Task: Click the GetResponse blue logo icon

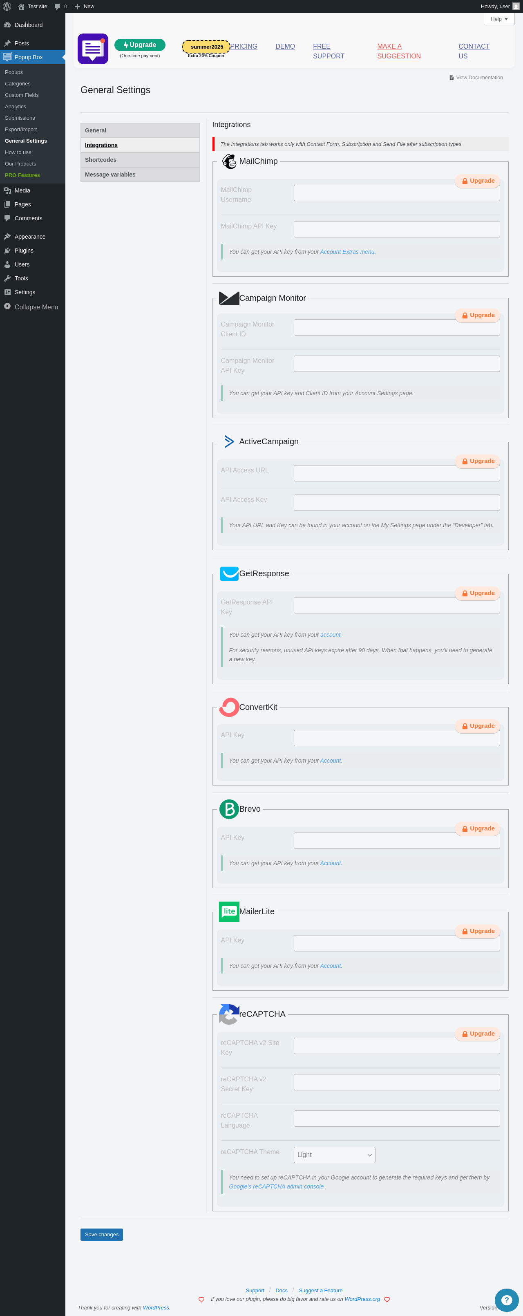Action: [229, 574]
